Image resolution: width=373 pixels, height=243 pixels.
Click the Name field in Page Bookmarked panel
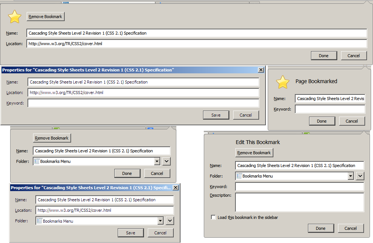click(330, 99)
